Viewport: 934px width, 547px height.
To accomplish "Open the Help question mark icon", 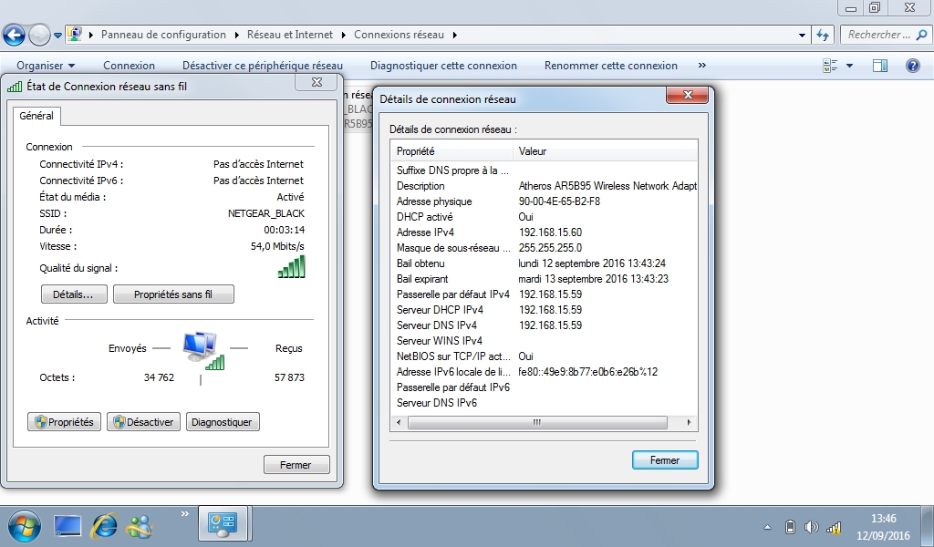I will (x=912, y=66).
